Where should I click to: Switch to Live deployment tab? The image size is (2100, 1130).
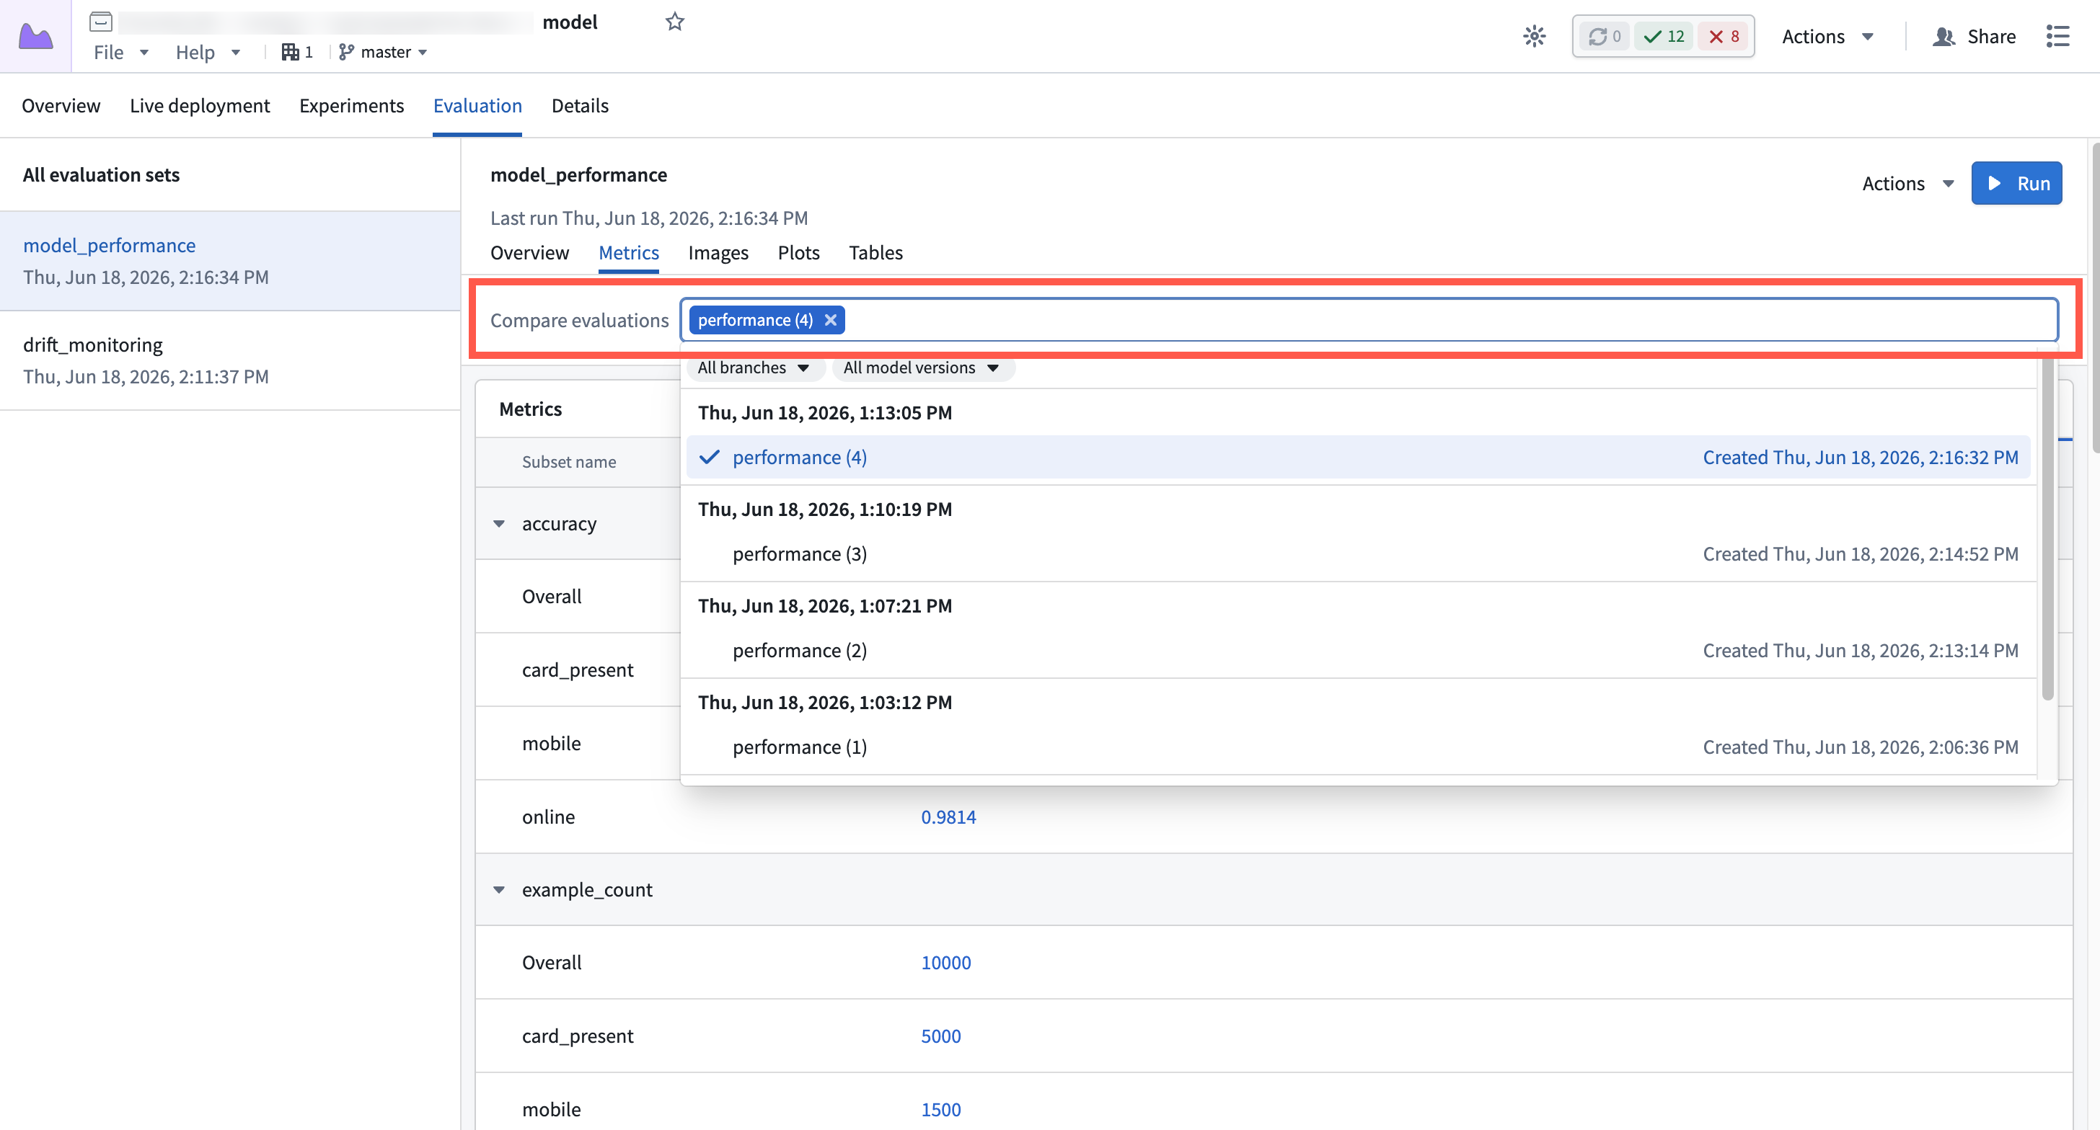point(200,106)
